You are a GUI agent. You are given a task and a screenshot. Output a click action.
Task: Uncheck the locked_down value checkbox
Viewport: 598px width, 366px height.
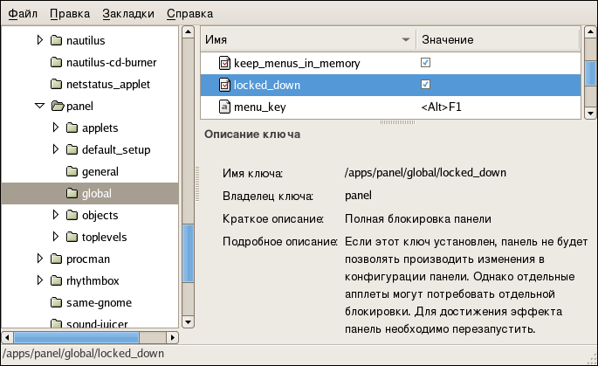pos(425,86)
